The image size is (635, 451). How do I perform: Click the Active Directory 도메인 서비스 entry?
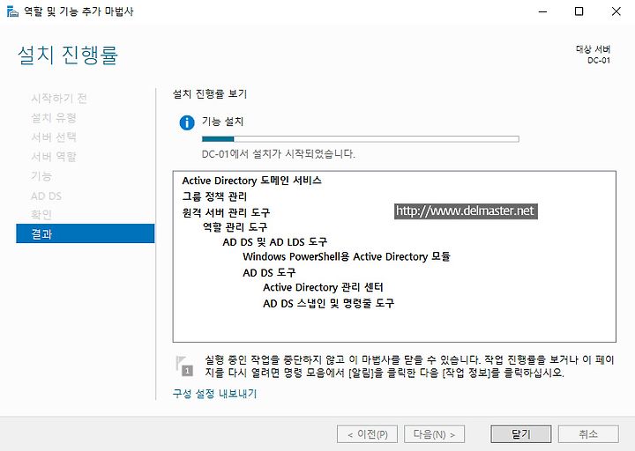pyautogui.click(x=251, y=181)
